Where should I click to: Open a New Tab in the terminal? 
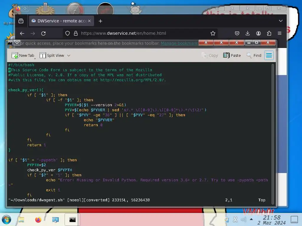(23, 56)
